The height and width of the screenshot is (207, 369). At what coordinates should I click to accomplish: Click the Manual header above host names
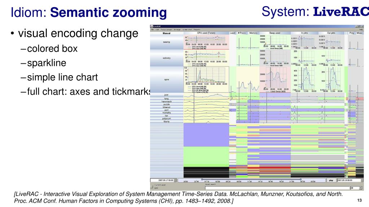click(167, 33)
